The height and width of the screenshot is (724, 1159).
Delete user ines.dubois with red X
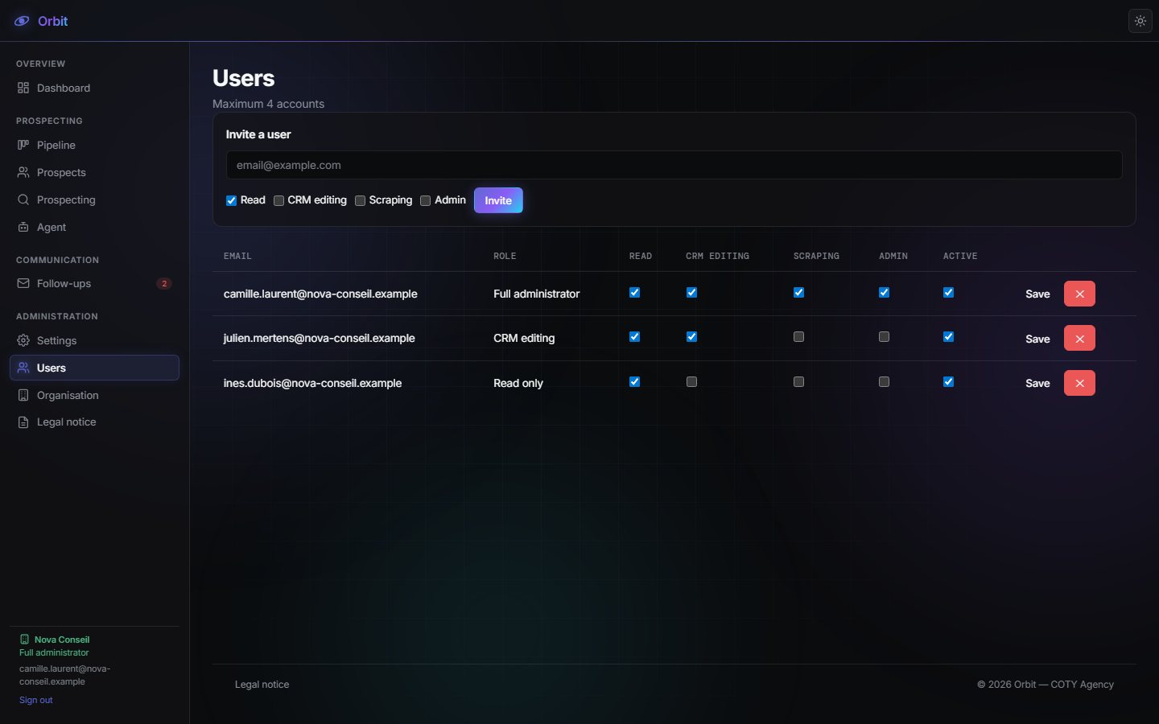[x=1079, y=383]
